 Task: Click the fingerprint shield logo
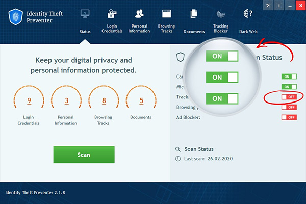click(x=16, y=17)
